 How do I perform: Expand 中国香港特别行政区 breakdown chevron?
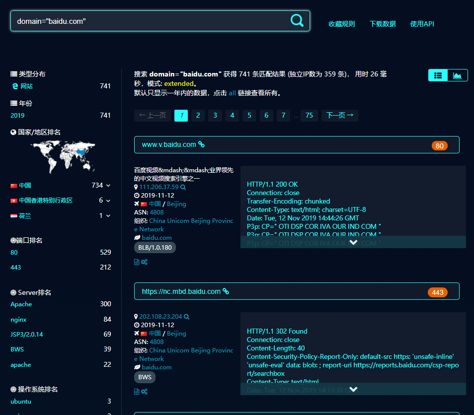point(108,201)
